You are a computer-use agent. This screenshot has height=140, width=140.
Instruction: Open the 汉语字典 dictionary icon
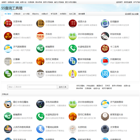(x=8, y=23)
